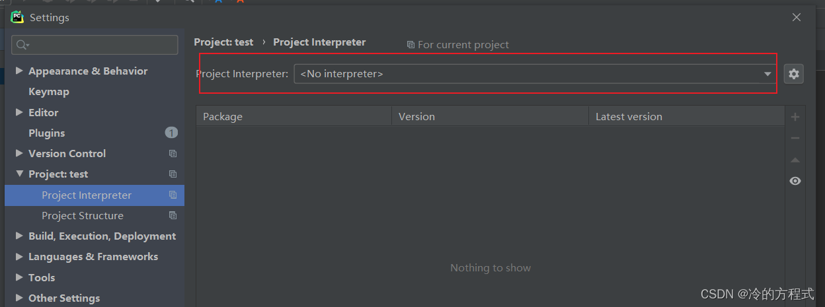Click the add package plus icon
The width and height of the screenshot is (825, 307).
795,117
